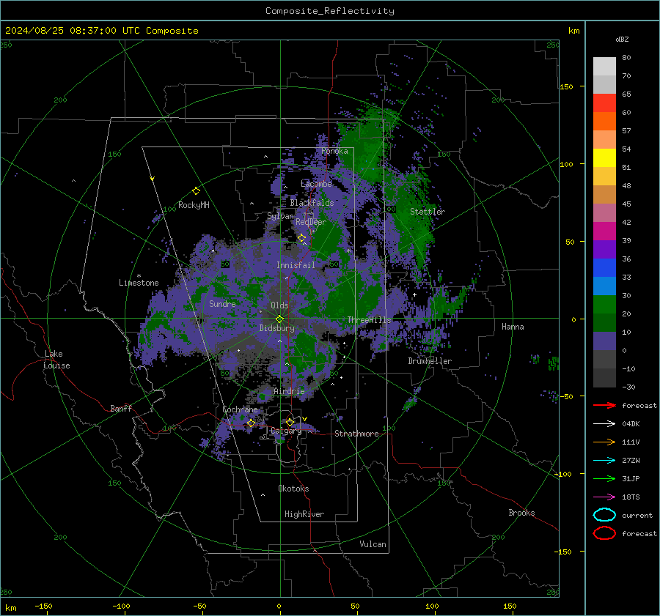Screen dimensions: 660x616
Task: Click the Limestone label
Action: point(139,283)
